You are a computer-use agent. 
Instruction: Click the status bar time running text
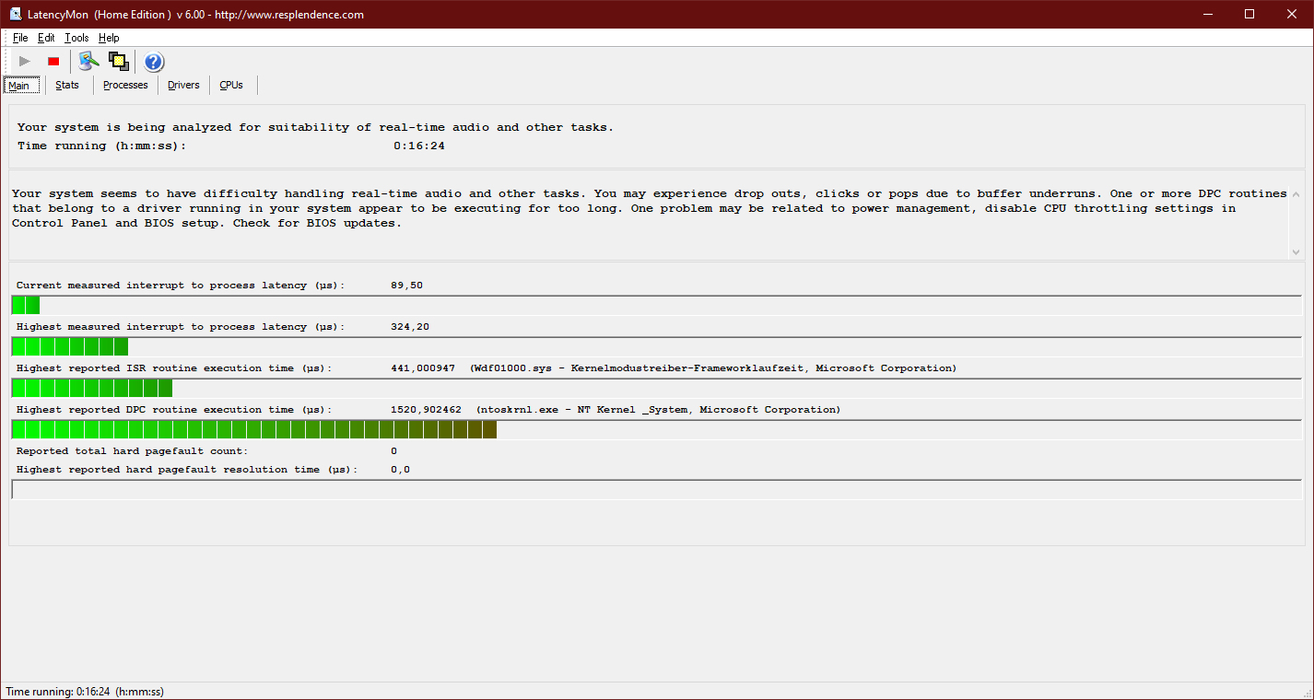(85, 692)
